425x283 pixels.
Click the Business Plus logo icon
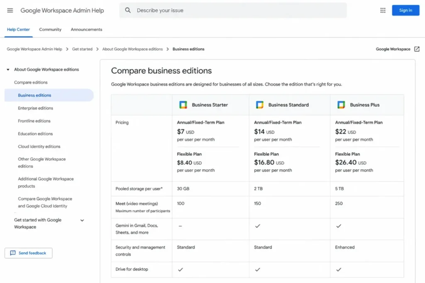tap(341, 105)
